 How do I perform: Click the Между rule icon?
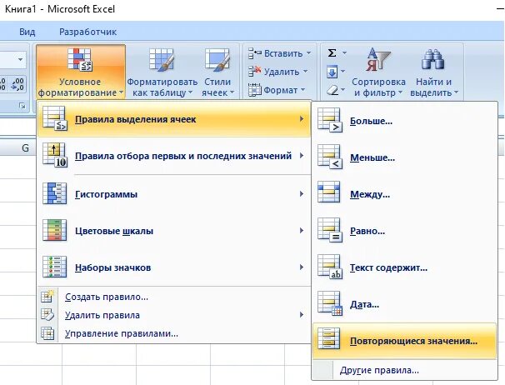[x=329, y=192]
